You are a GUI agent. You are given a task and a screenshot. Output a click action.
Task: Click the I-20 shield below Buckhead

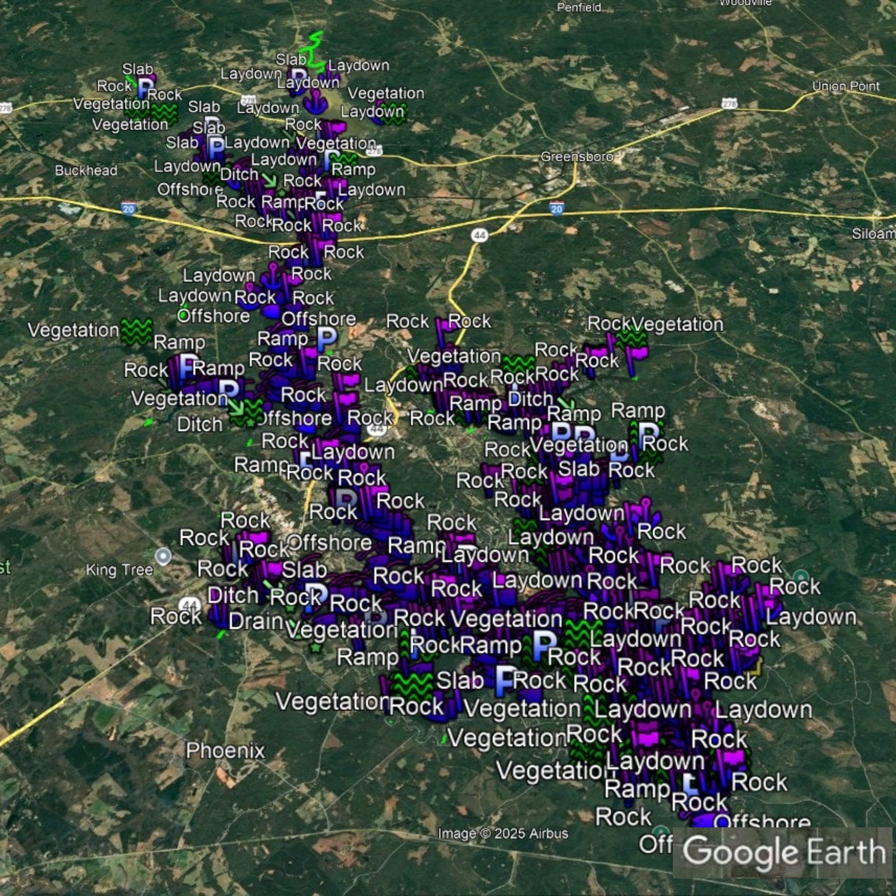(x=128, y=209)
